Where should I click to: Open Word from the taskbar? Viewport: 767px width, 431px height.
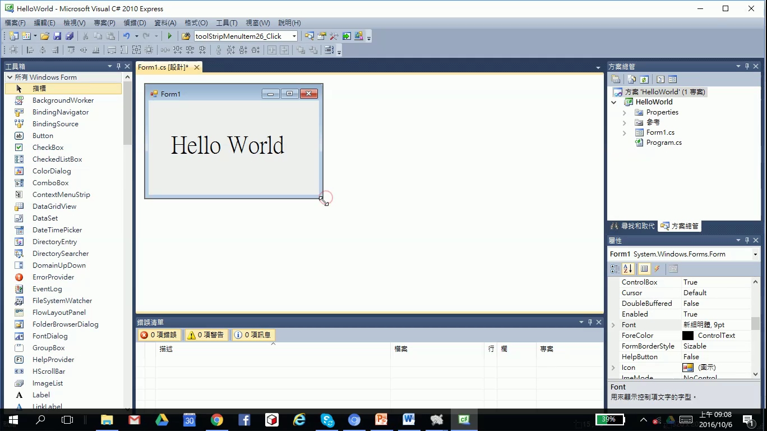click(x=409, y=419)
